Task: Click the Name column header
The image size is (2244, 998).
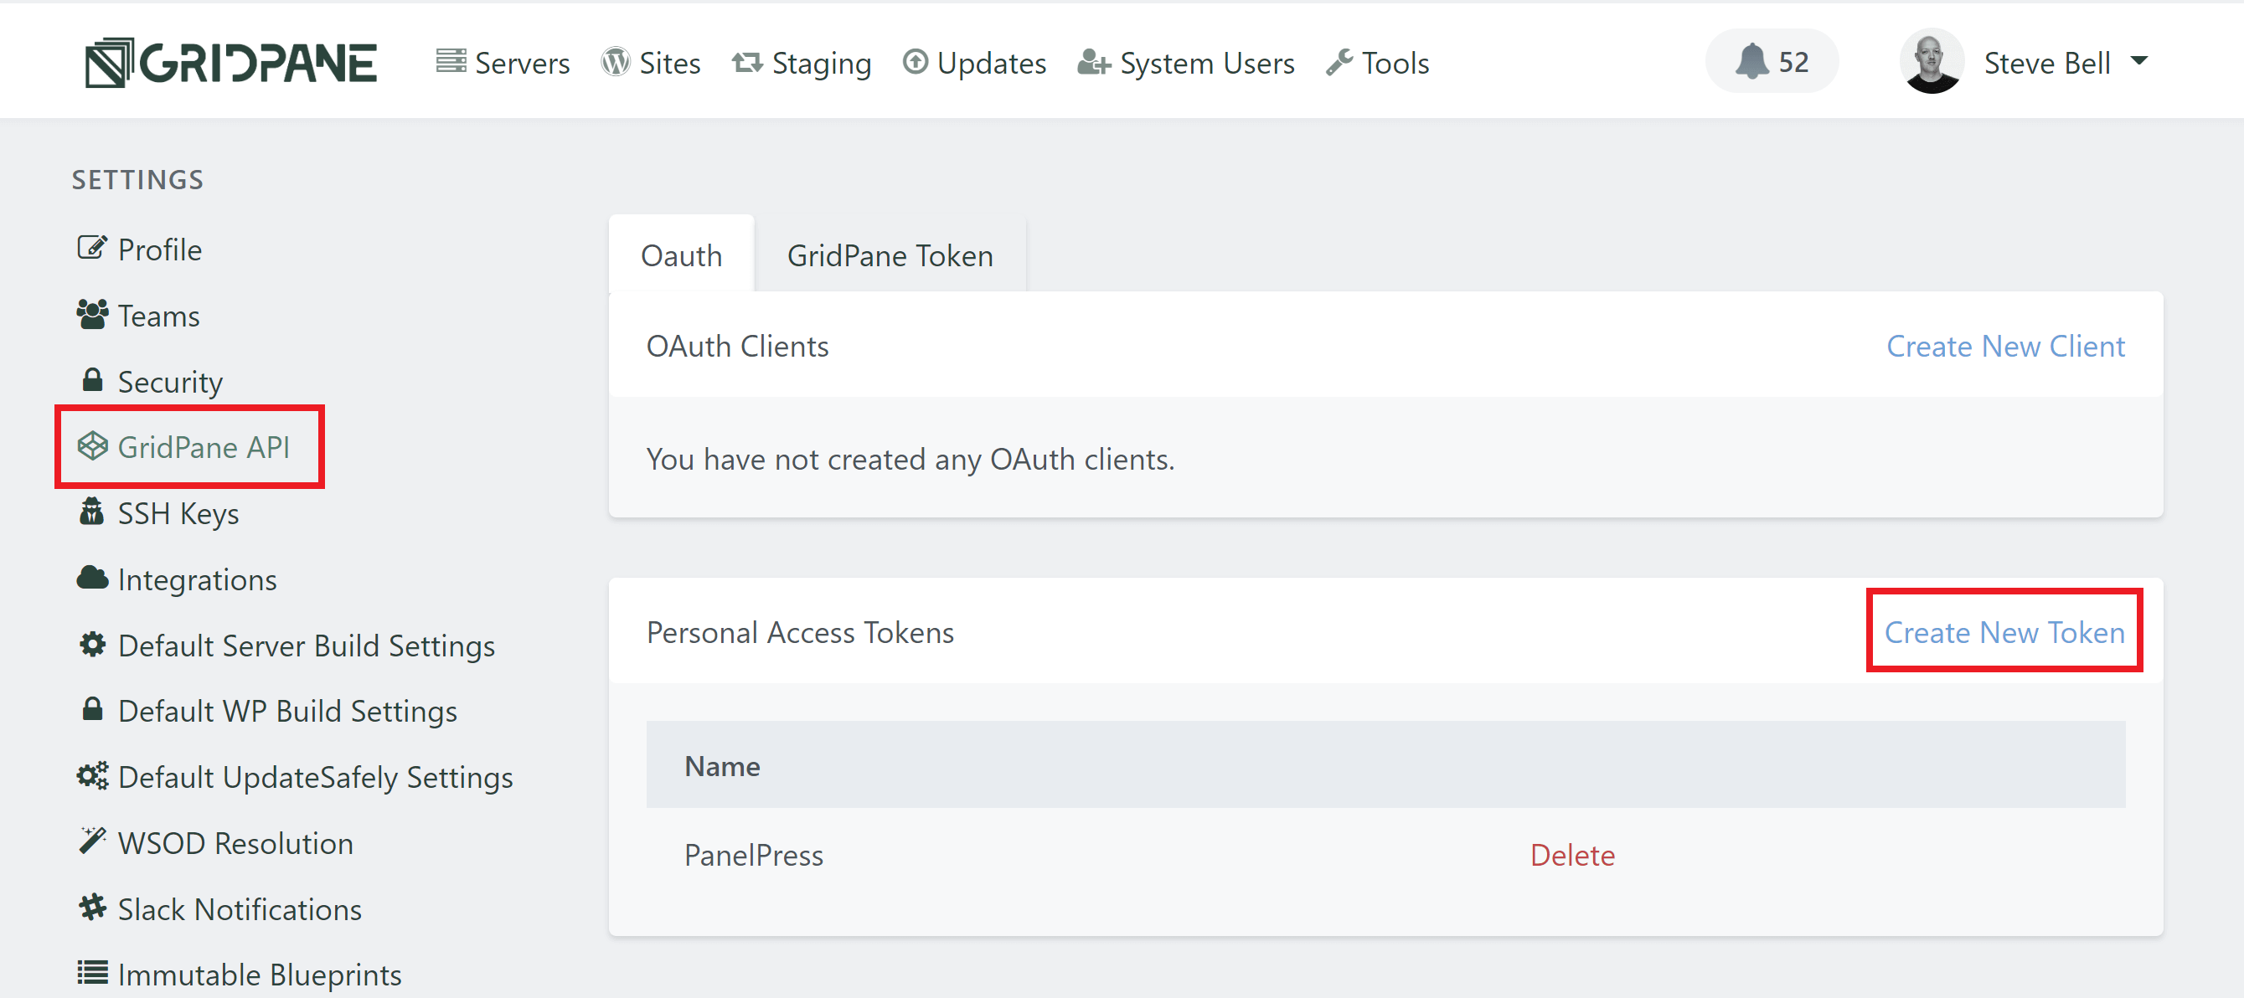Action: click(722, 766)
